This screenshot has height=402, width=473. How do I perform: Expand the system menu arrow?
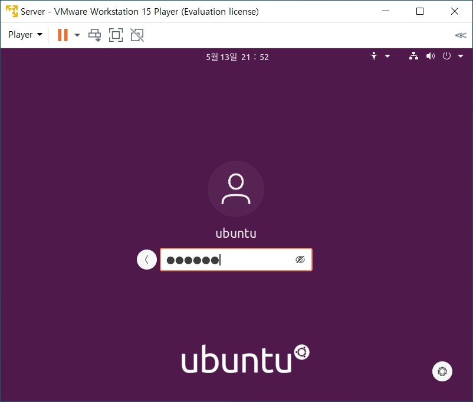[461, 56]
